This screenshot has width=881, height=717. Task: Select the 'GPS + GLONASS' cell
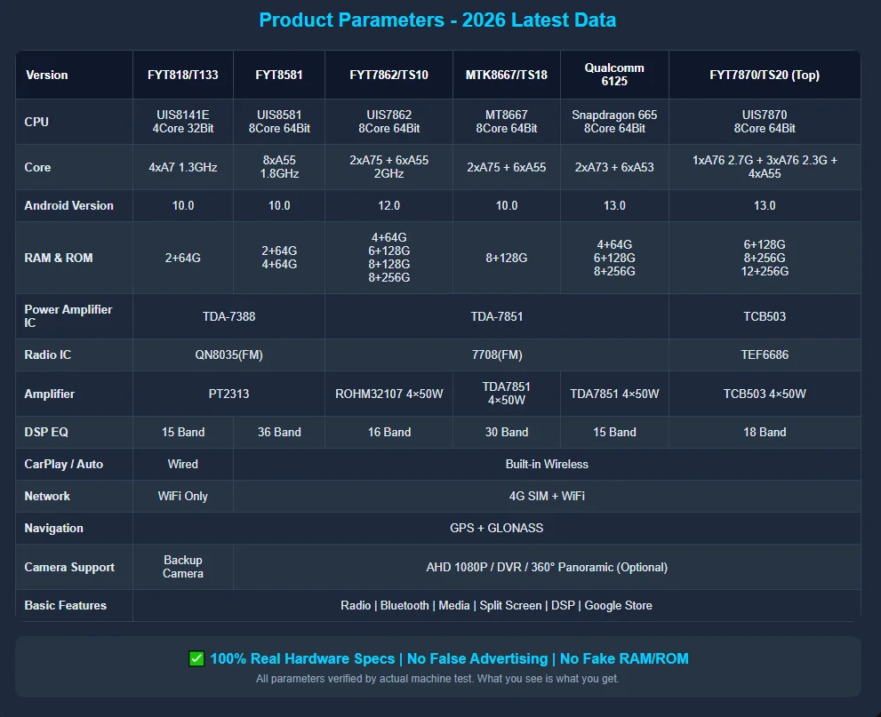point(497,529)
